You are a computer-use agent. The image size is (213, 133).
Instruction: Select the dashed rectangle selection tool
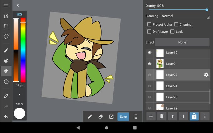pos(6,26)
